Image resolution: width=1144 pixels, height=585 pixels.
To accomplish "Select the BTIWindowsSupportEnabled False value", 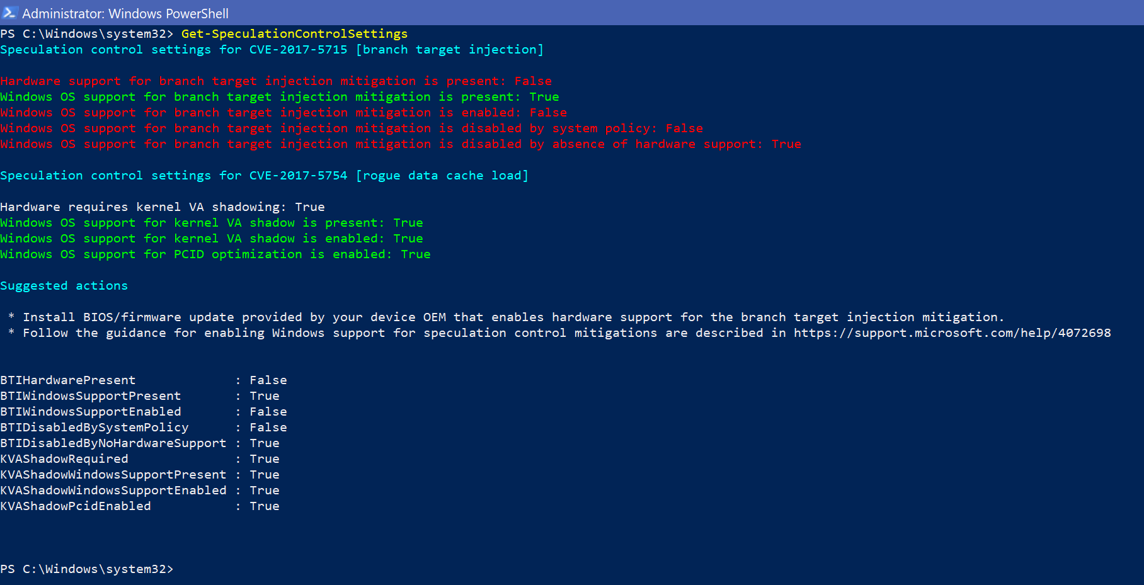I will 268,411.
